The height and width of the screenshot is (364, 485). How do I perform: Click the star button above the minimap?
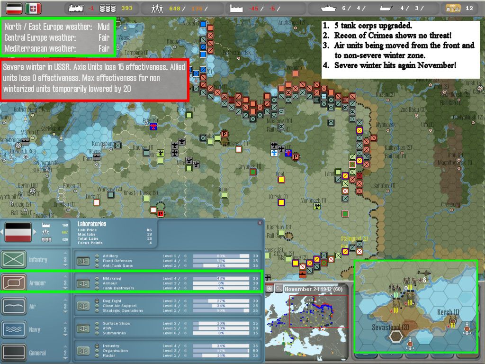point(269,288)
